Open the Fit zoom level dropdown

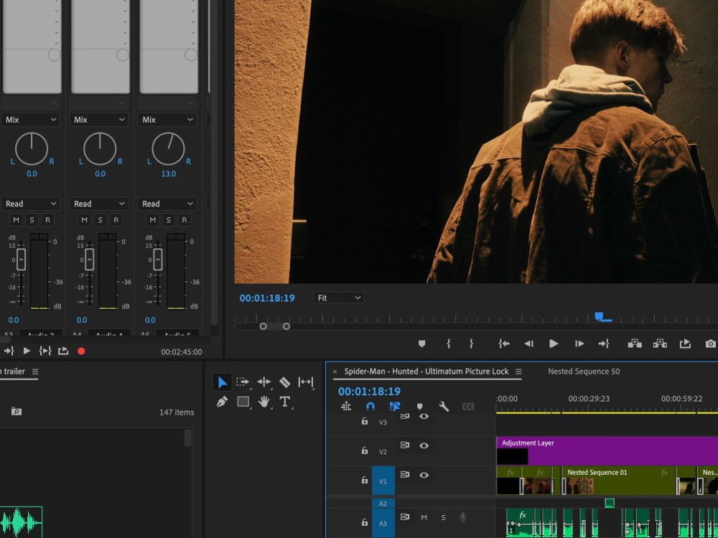[x=338, y=297]
